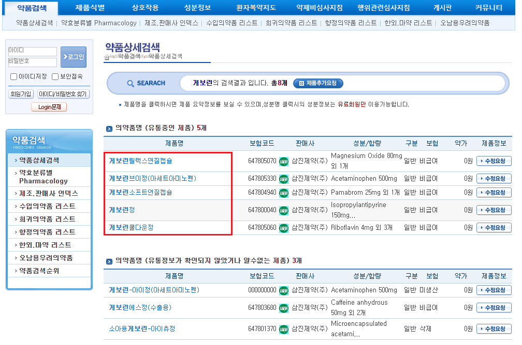Screen dimensions: 522x345
Task: Click the 삼진제약 logo icon in 소아용게보린-아이츄정 row
Action: point(284,330)
